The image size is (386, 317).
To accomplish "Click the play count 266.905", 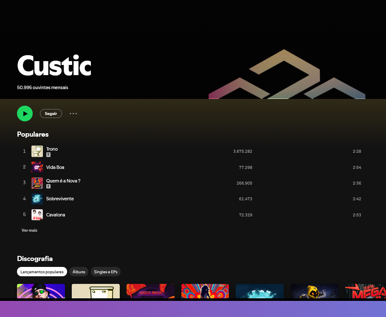I will 244,183.
